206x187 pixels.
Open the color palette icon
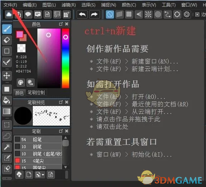[21, 82]
